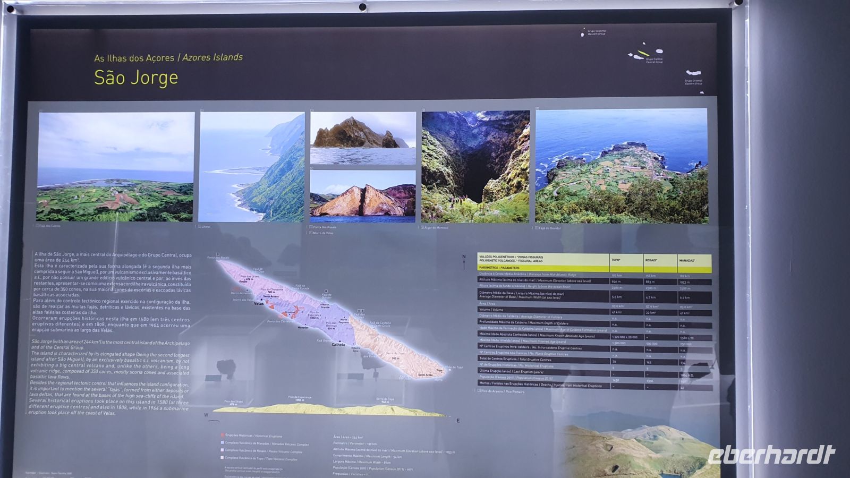Click the highlighted São Jorge island locator icon
850x478 pixels.
pos(643,53)
